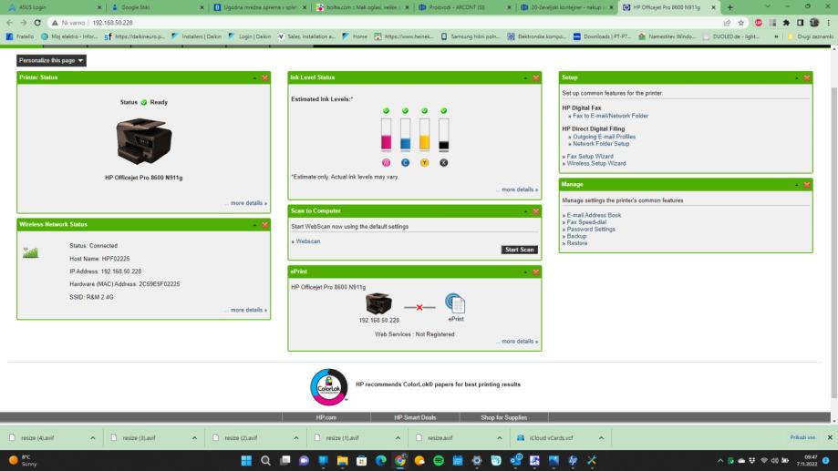The height and width of the screenshot is (471, 838).
Task: Reload the page with the refresh icon
Action: point(37,23)
